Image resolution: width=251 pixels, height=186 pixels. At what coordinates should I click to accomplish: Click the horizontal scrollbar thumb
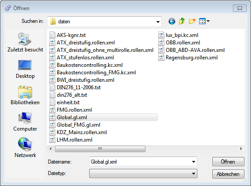click(x=100, y=149)
